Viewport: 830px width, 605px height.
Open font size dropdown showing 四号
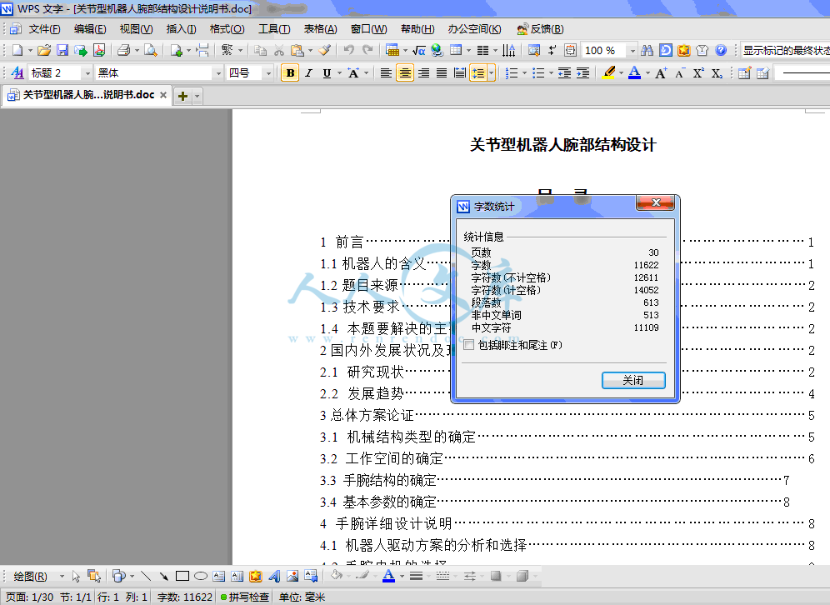pyautogui.click(x=268, y=73)
